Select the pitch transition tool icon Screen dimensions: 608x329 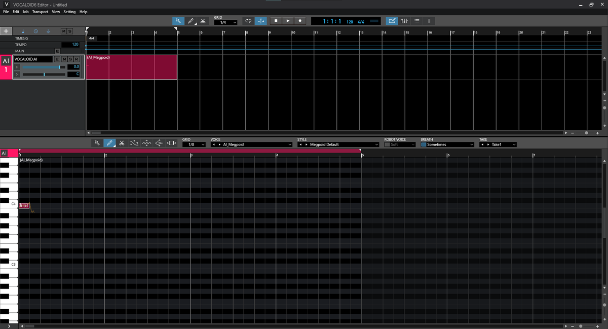pos(159,143)
